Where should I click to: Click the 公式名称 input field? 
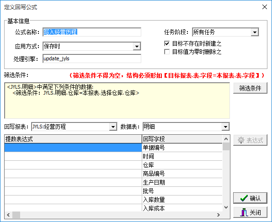pyautogui.click(x=92, y=32)
